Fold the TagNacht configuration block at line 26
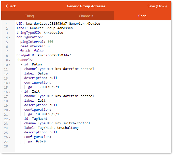Image resolution: width=173 pixels, height=155 pixels. pos(10,137)
